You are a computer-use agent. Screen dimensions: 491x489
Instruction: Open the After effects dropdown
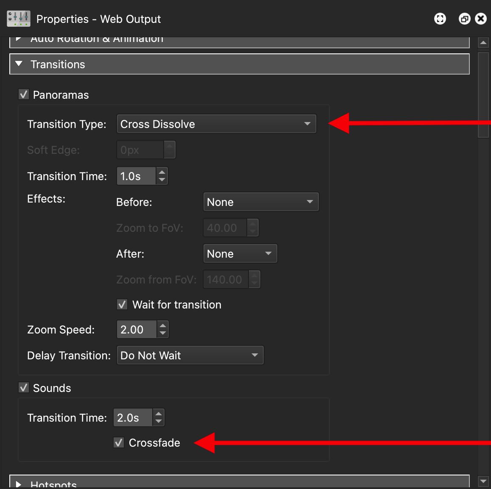(240, 253)
